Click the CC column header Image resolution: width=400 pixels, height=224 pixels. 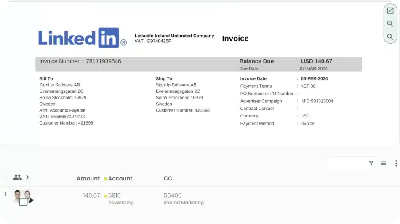click(x=168, y=179)
